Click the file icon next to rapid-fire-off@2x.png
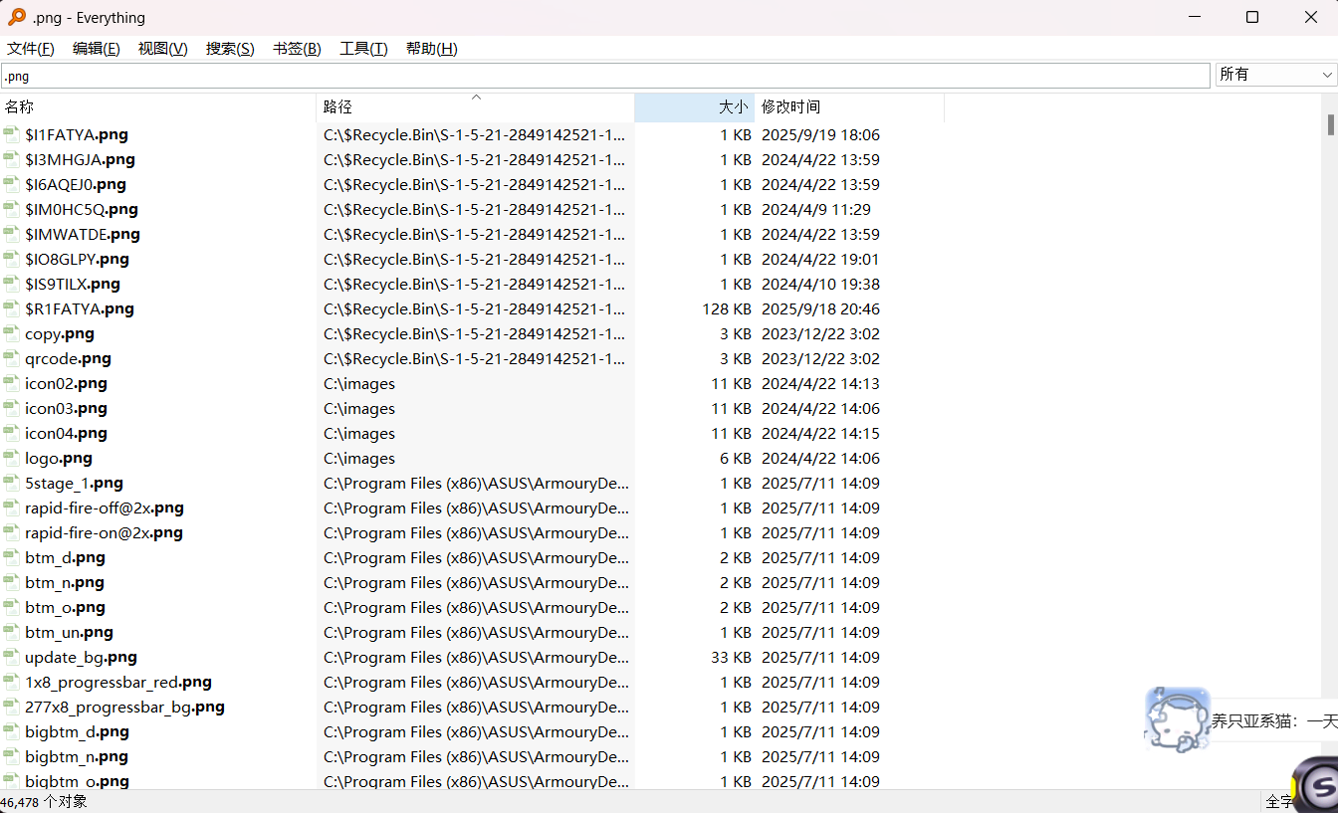The width and height of the screenshot is (1338, 813). 11,508
